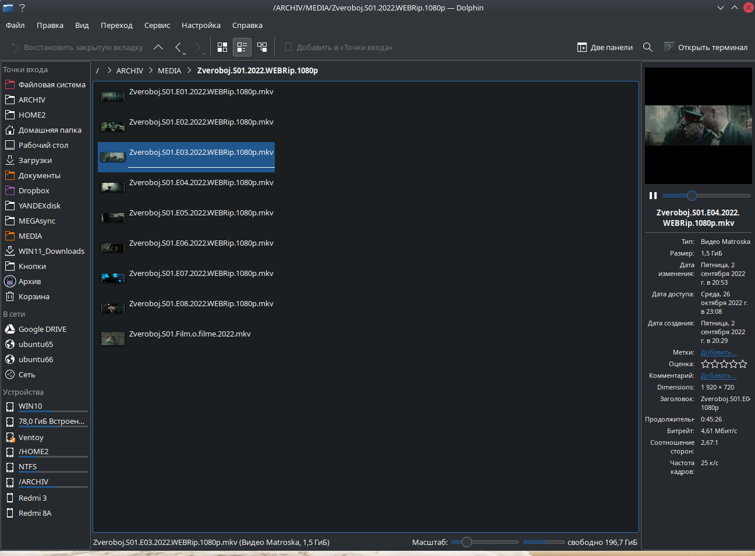Open the Правка menu

coord(50,25)
